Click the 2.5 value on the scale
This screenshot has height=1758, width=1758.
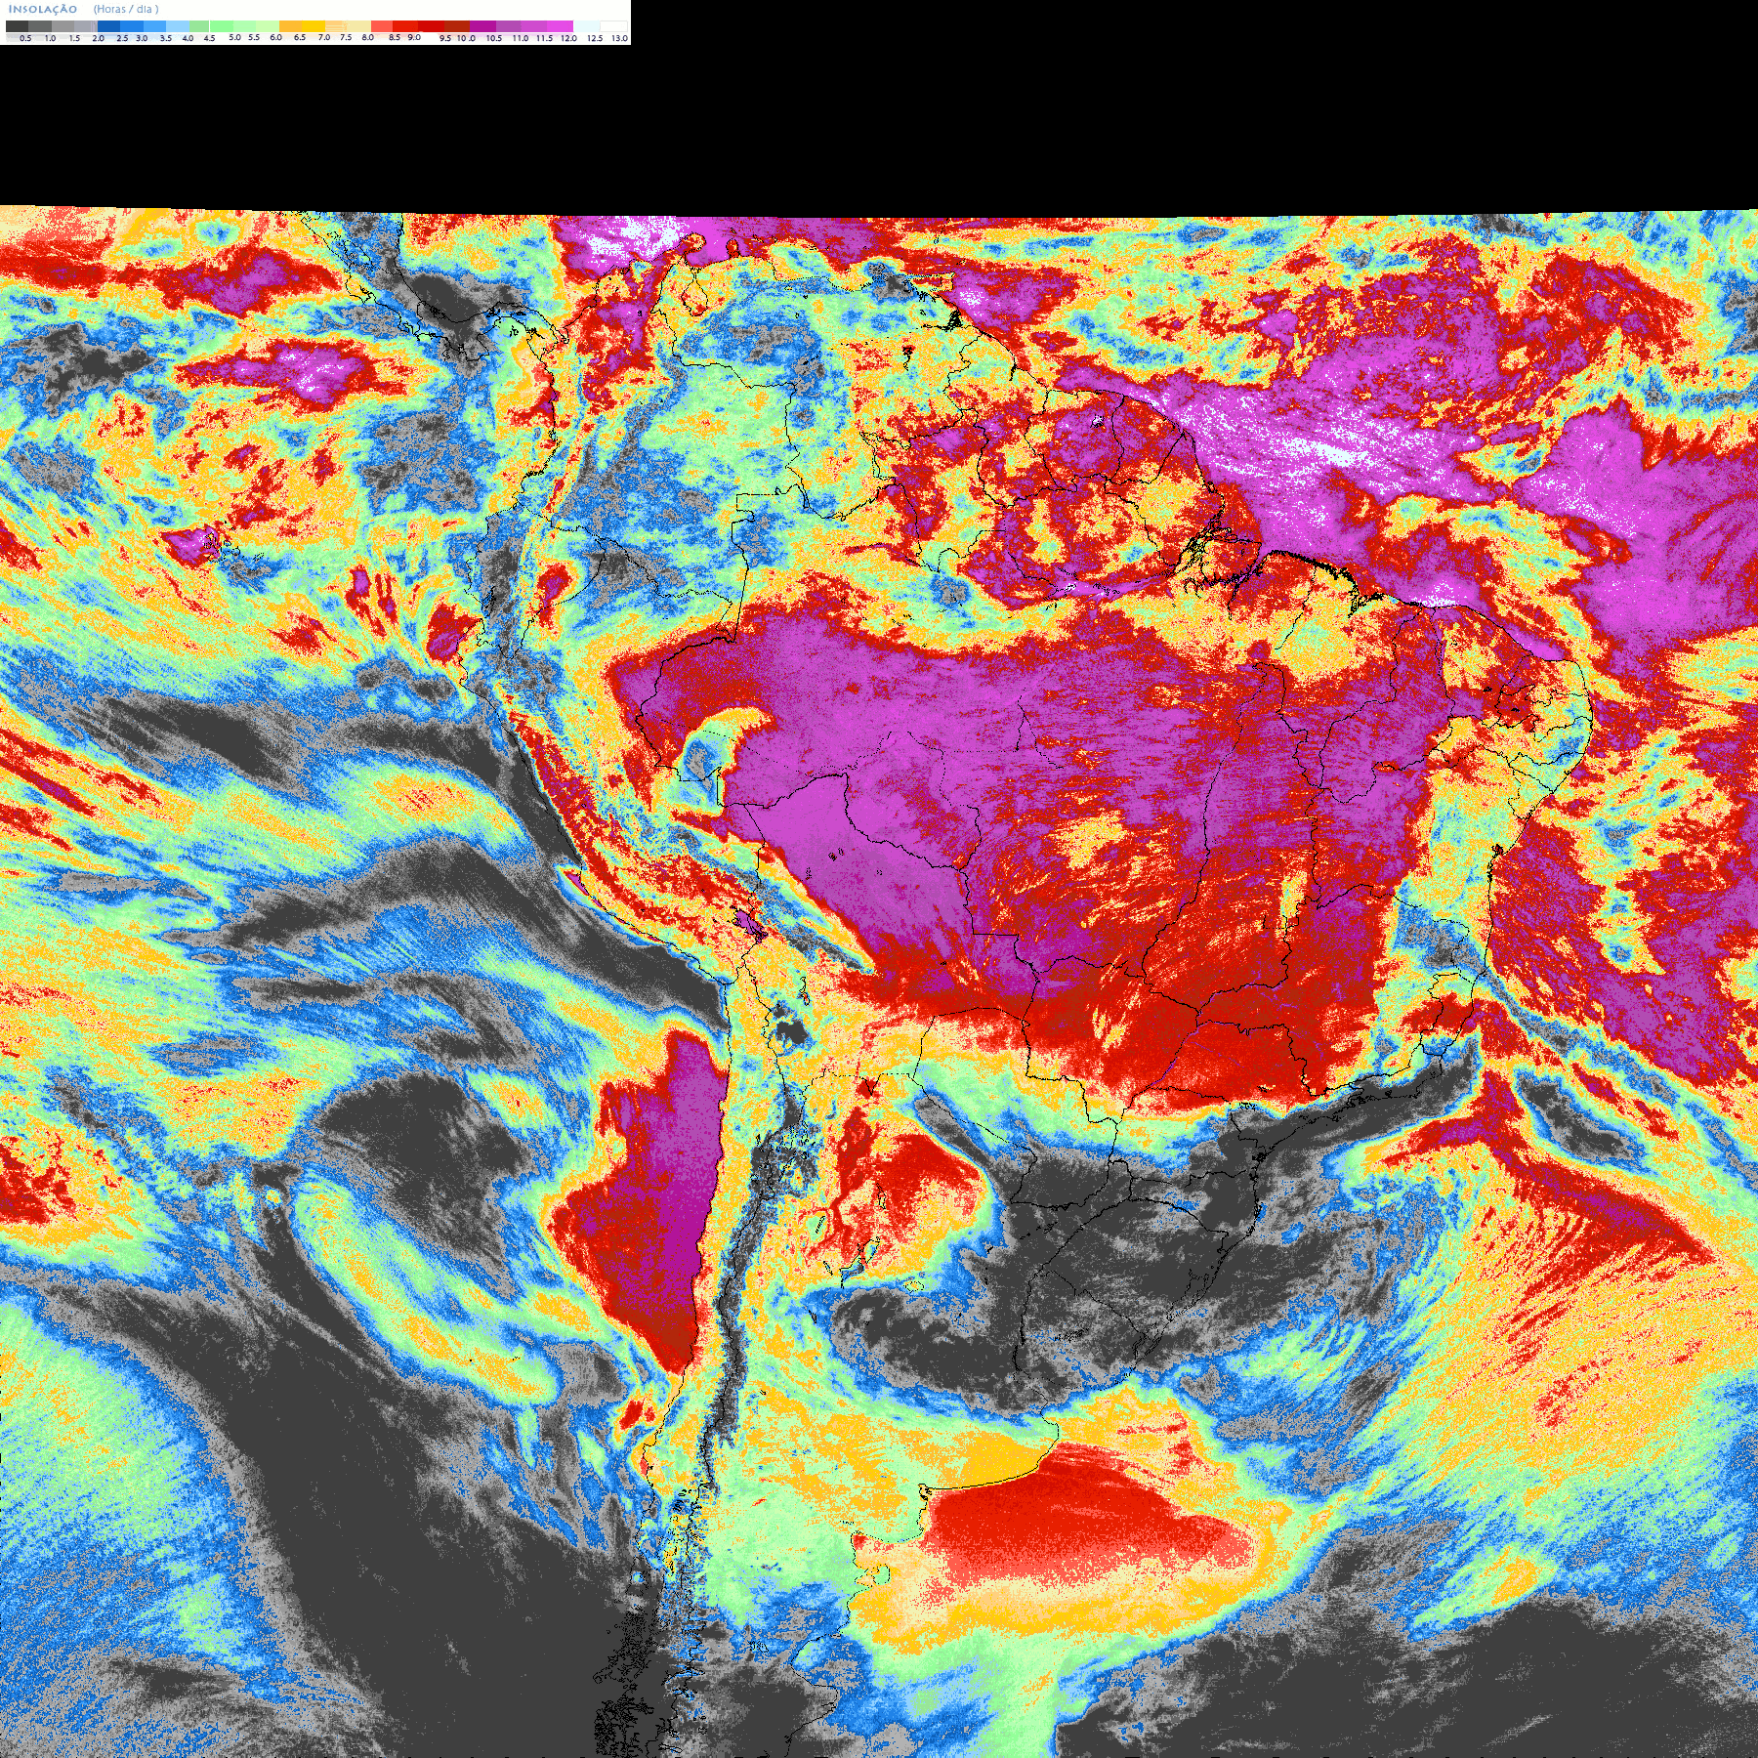[x=122, y=38]
